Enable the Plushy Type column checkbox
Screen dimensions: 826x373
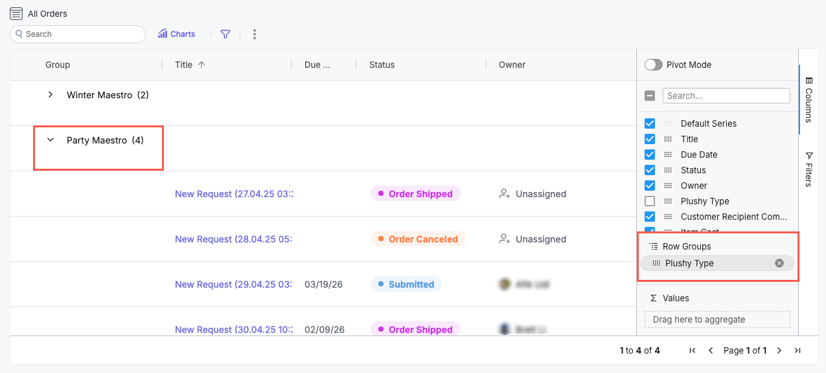pyautogui.click(x=650, y=201)
